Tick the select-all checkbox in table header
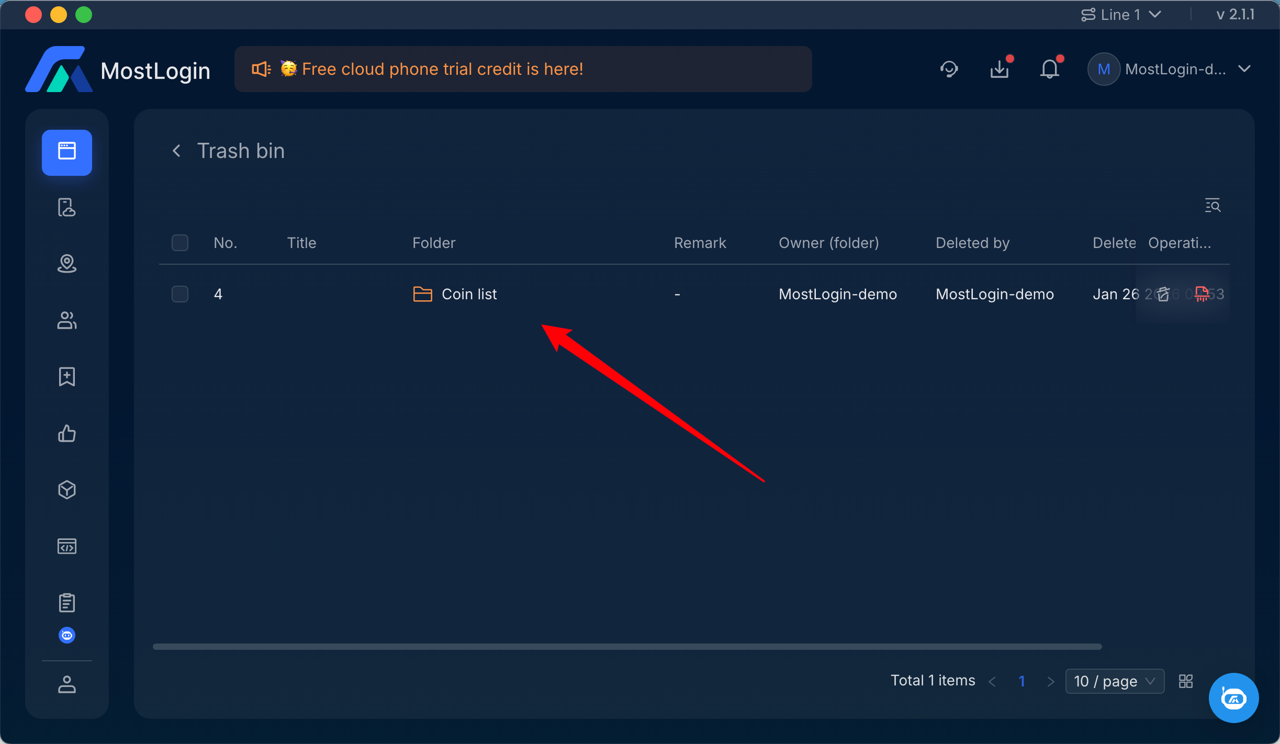 pos(180,243)
